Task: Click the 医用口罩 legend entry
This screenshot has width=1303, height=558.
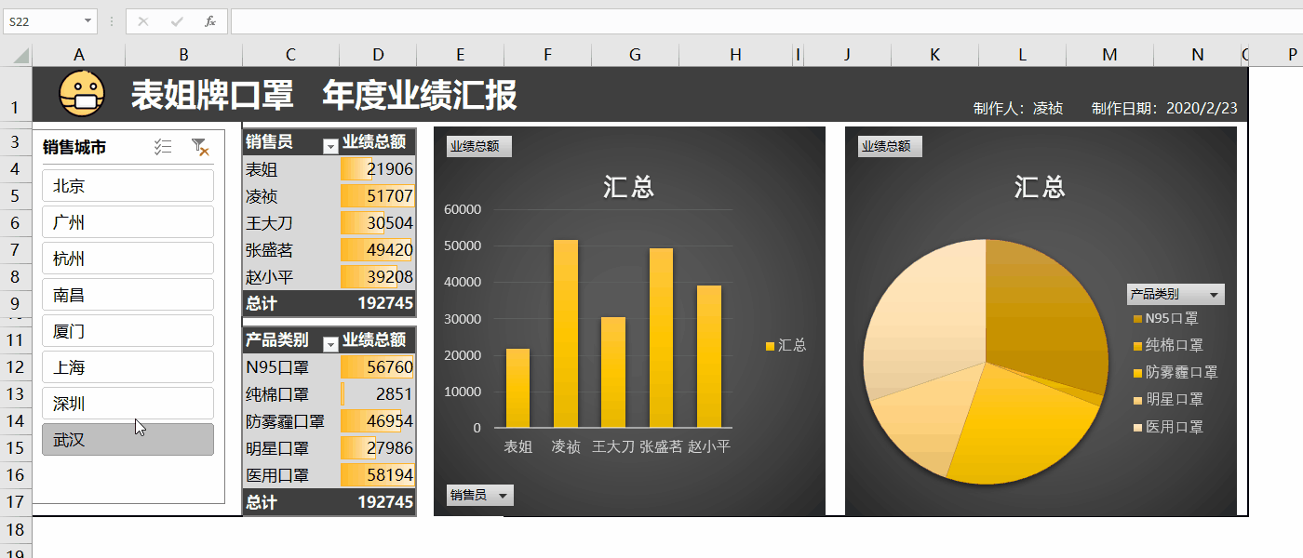Action: 1168,427
